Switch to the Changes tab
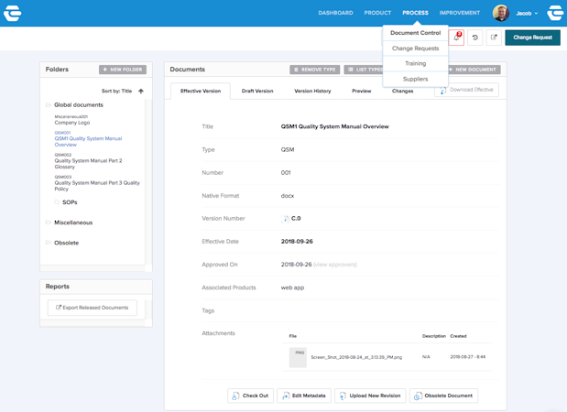Screen dimensions: 567x412 402,91
